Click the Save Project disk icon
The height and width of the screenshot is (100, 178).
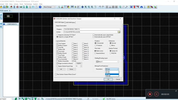[x=4, y=7]
